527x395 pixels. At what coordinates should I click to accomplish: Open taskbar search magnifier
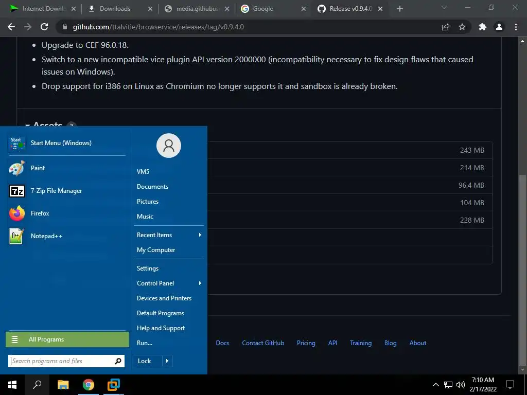tap(37, 385)
